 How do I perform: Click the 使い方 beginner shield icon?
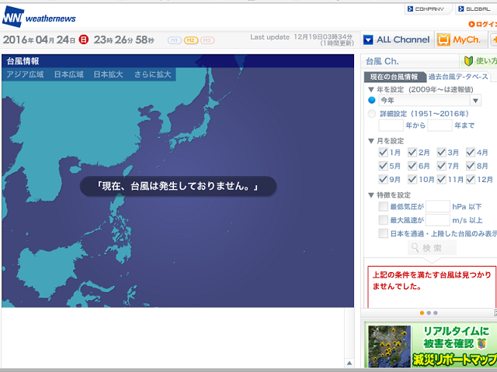pyautogui.click(x=468, y=60)
